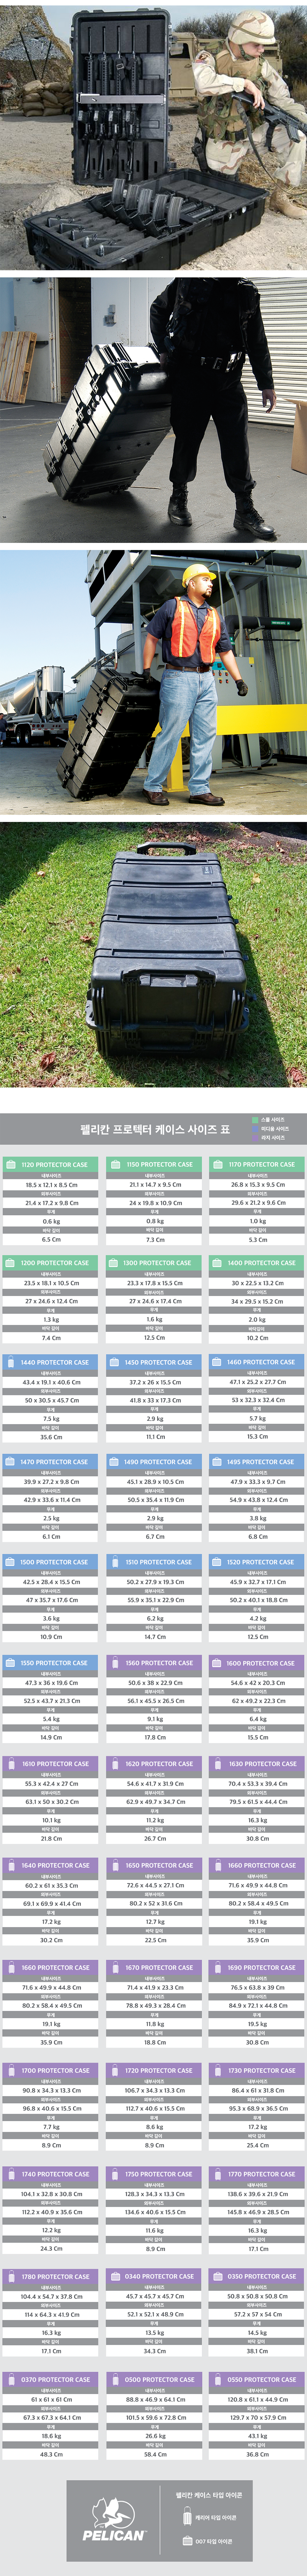Click the luggage icon beside 1440 Protector Case
The image size is (307, 2576).
10,1362
